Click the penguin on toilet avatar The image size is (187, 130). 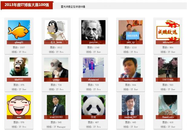(x=56, y=30)
